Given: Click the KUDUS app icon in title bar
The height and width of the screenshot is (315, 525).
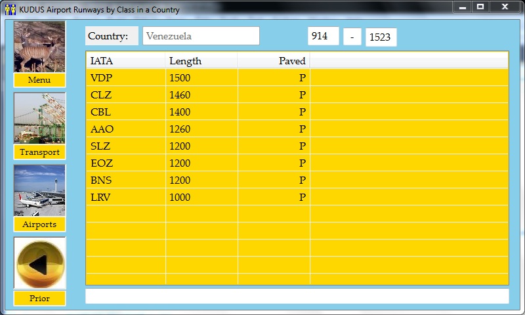Looking at the screenshot, I should (10, 10).
